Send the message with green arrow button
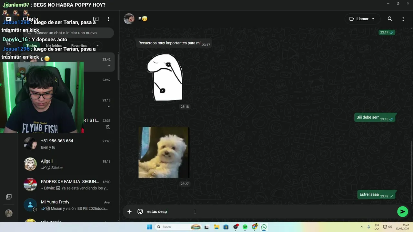This screenshot has width=413, height=232. 402,212
